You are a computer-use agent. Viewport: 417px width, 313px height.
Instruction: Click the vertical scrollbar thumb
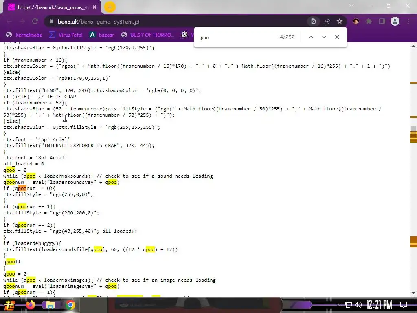[414, 128]
